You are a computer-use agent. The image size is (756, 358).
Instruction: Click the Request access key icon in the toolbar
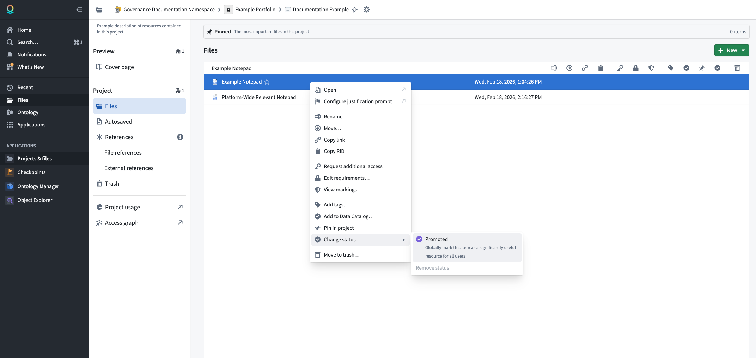620,68
